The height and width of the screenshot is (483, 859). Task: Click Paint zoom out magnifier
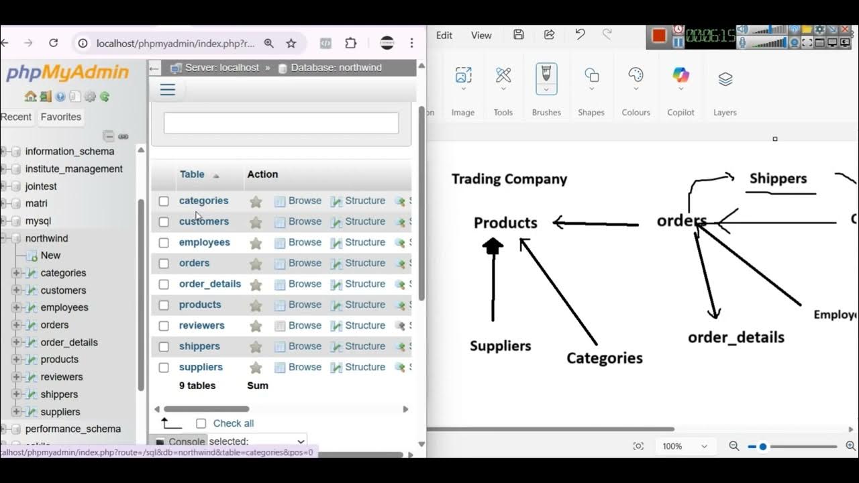click(734, 446)
